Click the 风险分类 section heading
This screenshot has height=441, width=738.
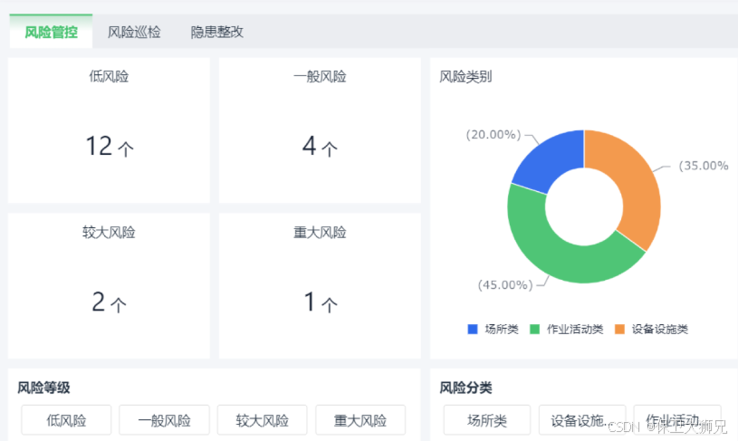tap(465, 388)
